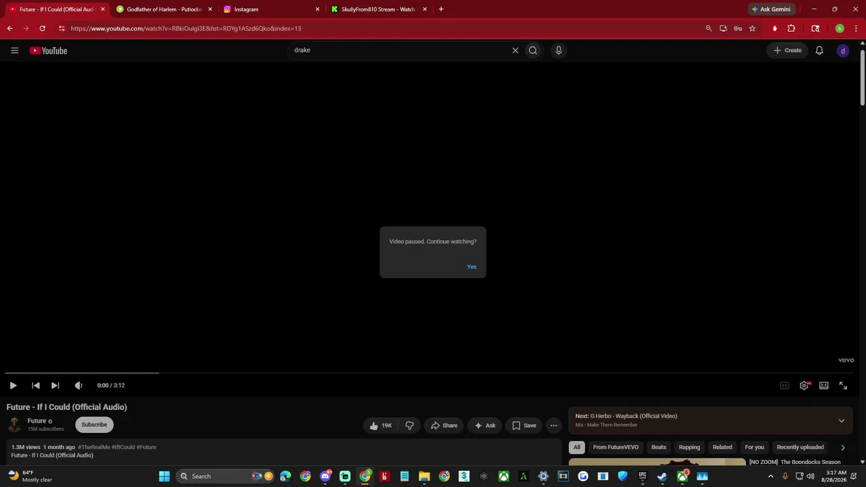Viewport: 866px width, 487px height.
Task: Filter recommendations by Beats
Action: (659, 447)
